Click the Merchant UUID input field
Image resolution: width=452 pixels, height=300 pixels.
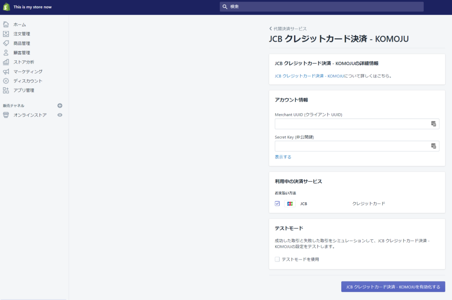click(x=357, y=124)
